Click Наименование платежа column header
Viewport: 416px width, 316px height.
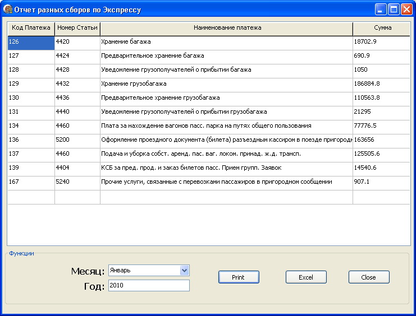coord(227,28)
